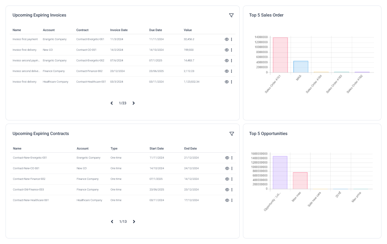Open more options for Contract-Finance-002 invoice
This screenshot has height=244, width=387.
(x=231, y=71)
